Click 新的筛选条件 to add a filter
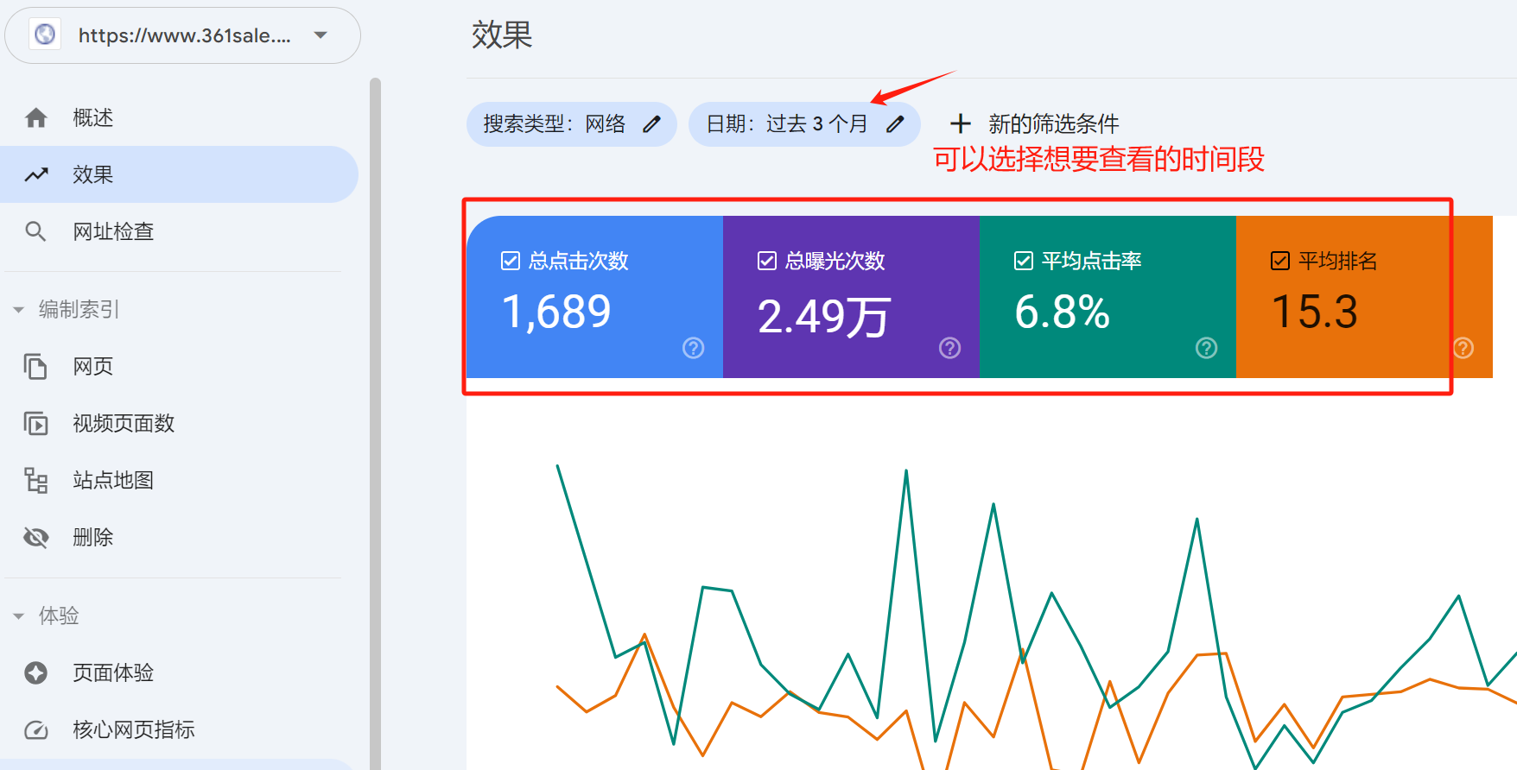This screenshot has height=770, width=1517. click(x=1053, y=124)
